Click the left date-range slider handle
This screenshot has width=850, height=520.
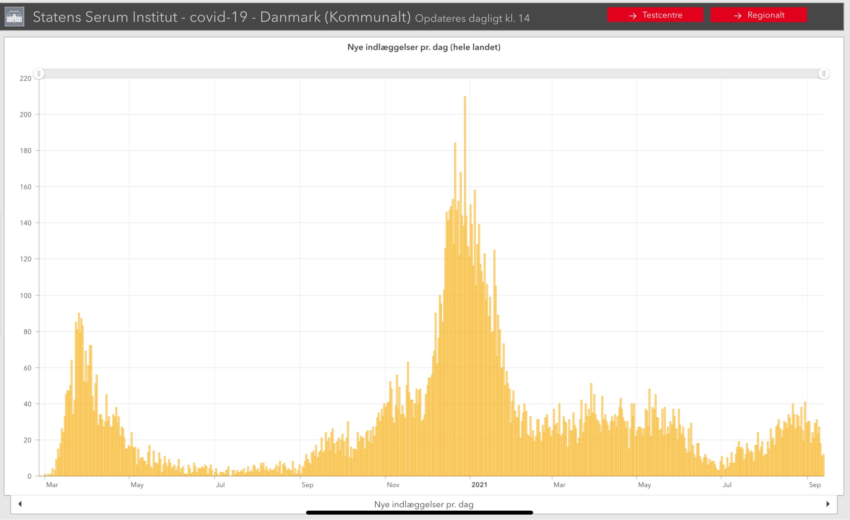[x=39, y=74]
